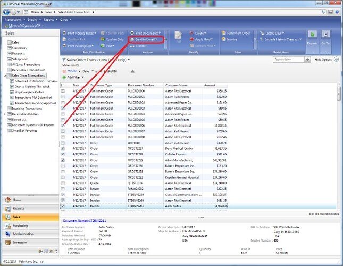The width and height of the screenshot is (343, 266).
Task: Open the Print Documents dropdown
Action: click(x=145, y=33)
